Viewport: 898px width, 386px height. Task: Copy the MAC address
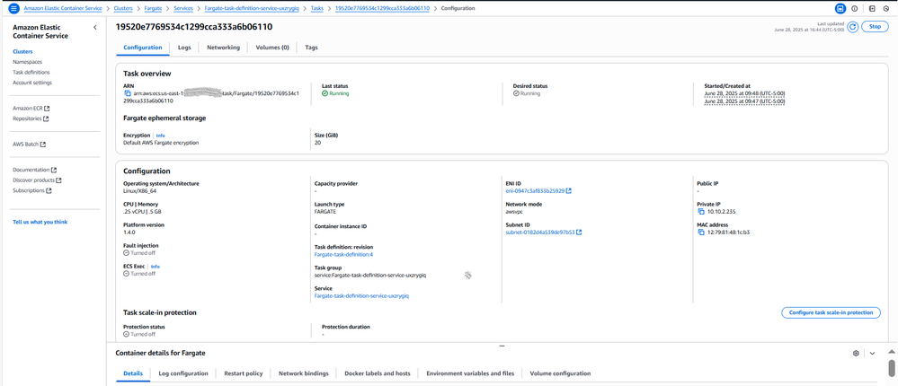coord(700,232)
